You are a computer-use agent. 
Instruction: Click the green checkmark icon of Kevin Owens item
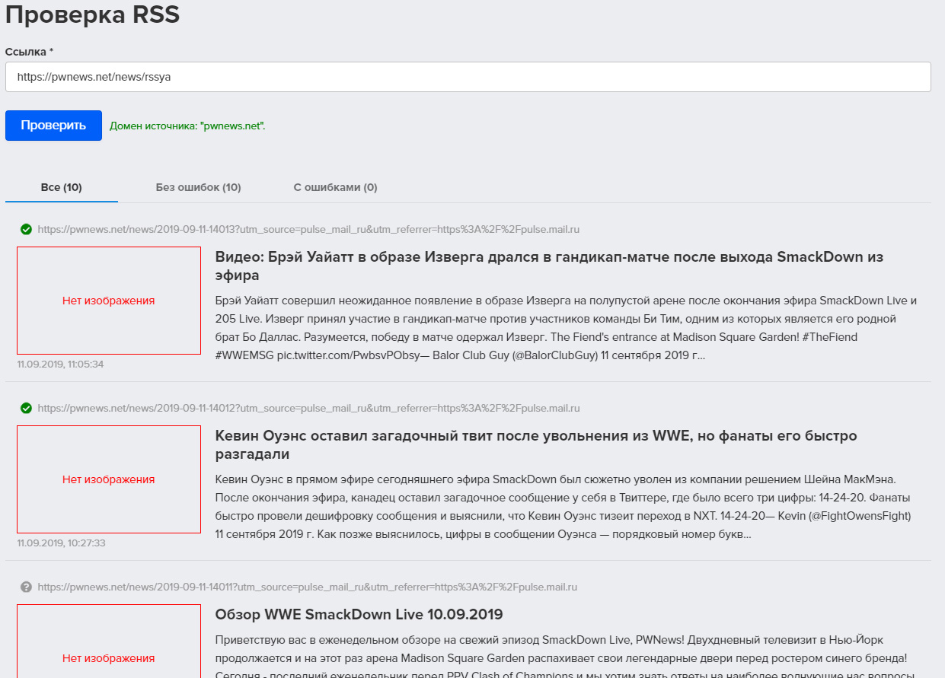(x=26, y=409)
